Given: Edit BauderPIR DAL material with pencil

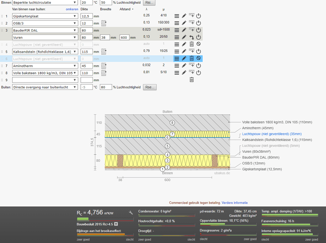Looking at the screenshot, I should [x=184, y=30].
